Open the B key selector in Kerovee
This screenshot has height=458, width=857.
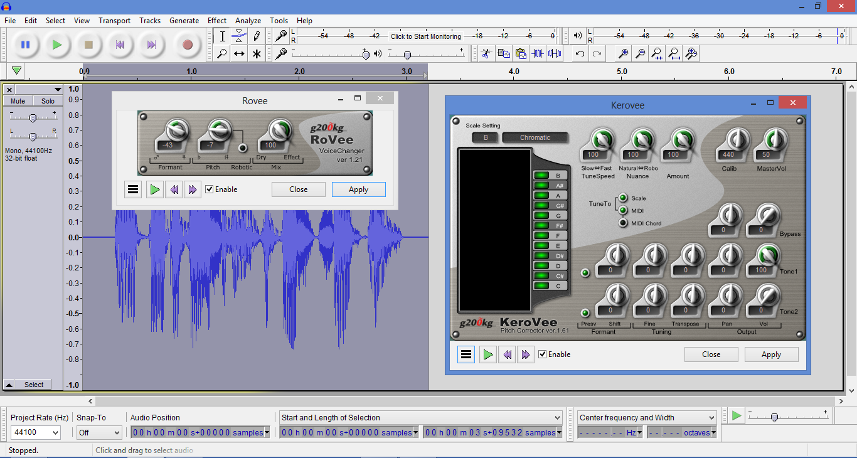click(486, 137)
